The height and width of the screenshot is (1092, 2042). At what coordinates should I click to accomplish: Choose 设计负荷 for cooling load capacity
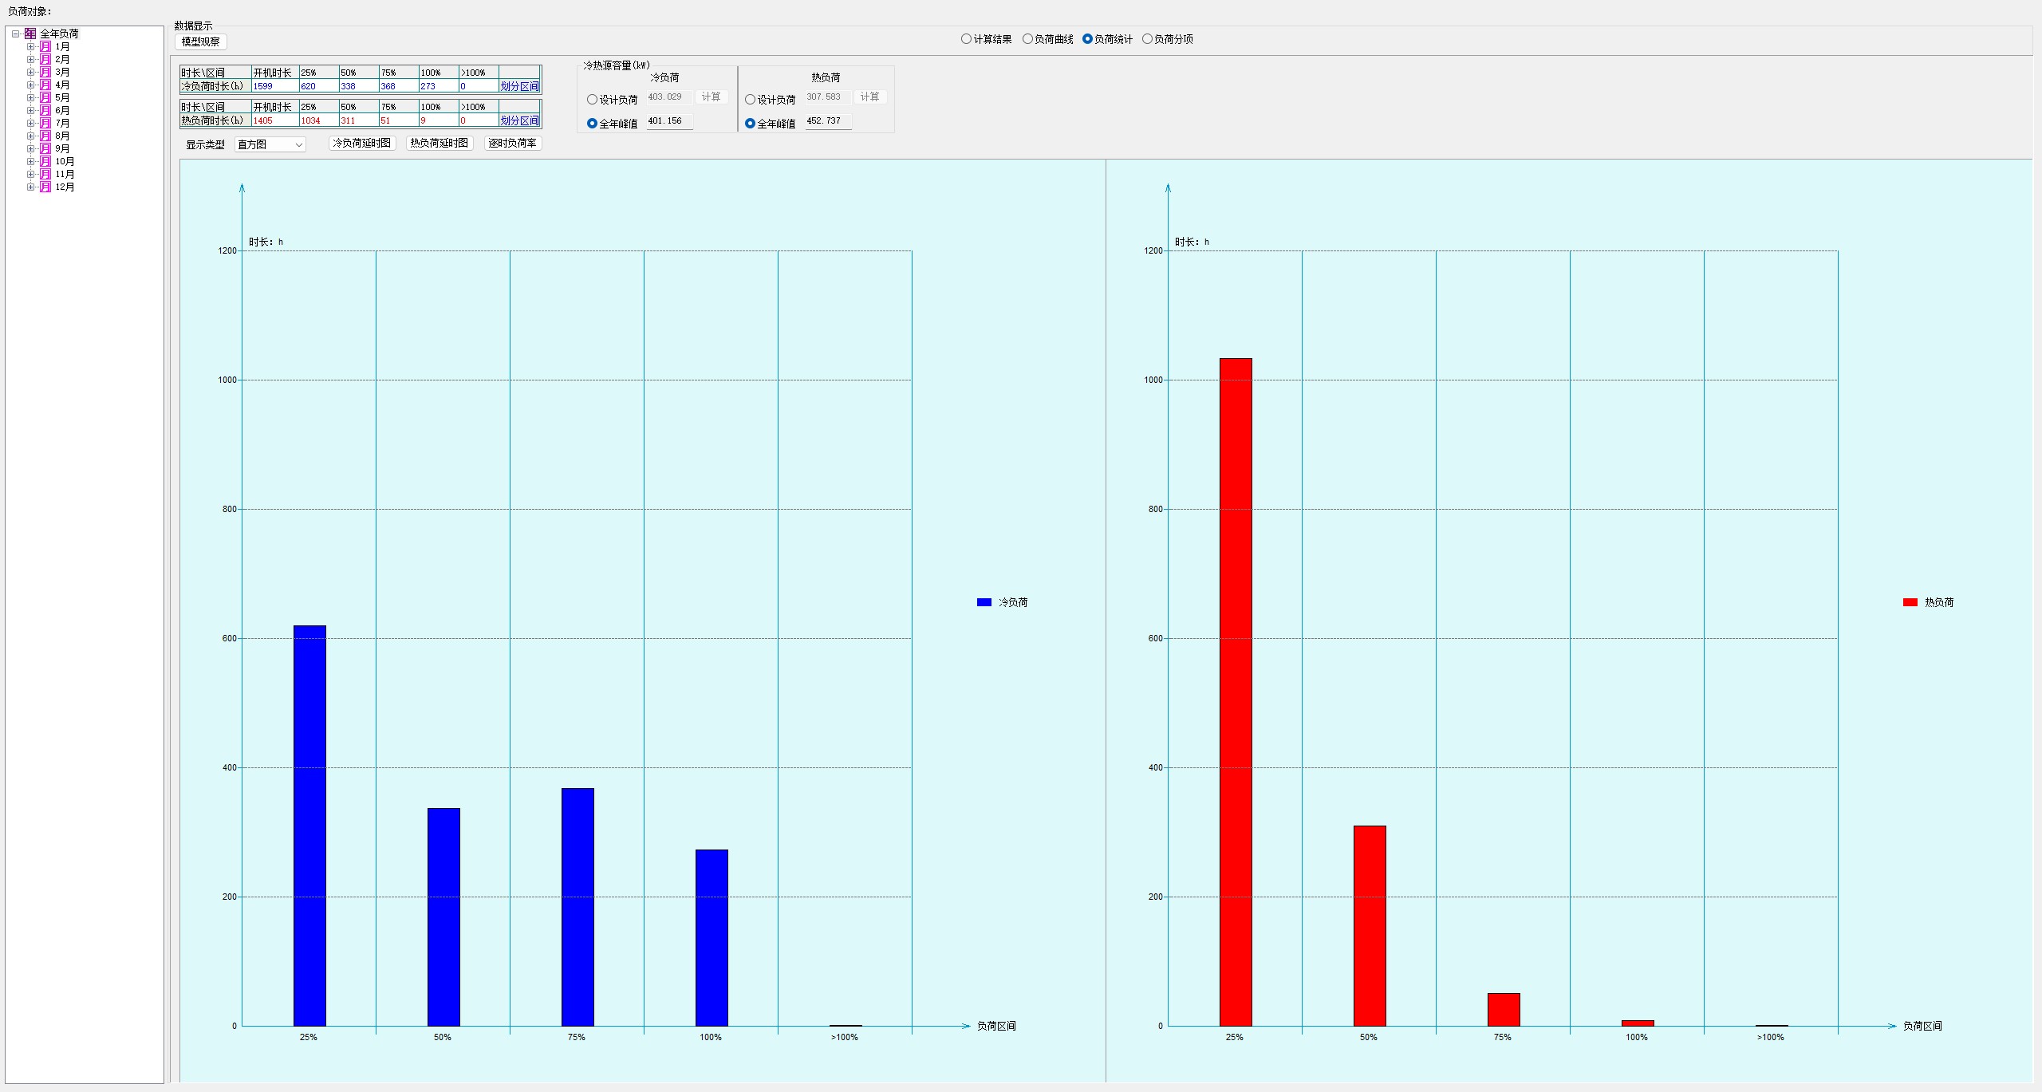(x=592, y=100)
